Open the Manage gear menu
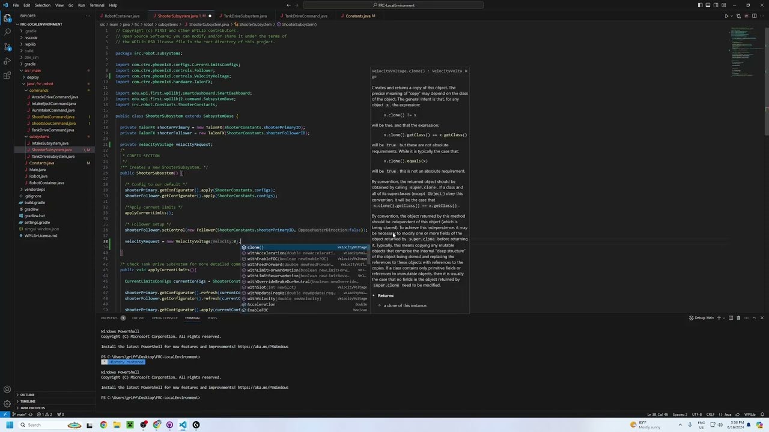This screenshot has height=432, width=769. [x=7, y=404]
